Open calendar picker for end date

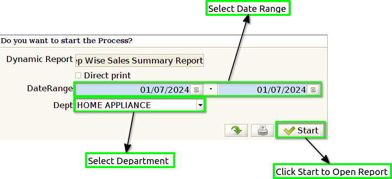313,90
